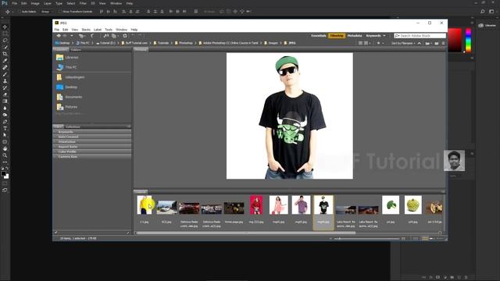Click the Go forward arrow in Bridge toolbar
The image size is (500, 281).
(65, 36)
